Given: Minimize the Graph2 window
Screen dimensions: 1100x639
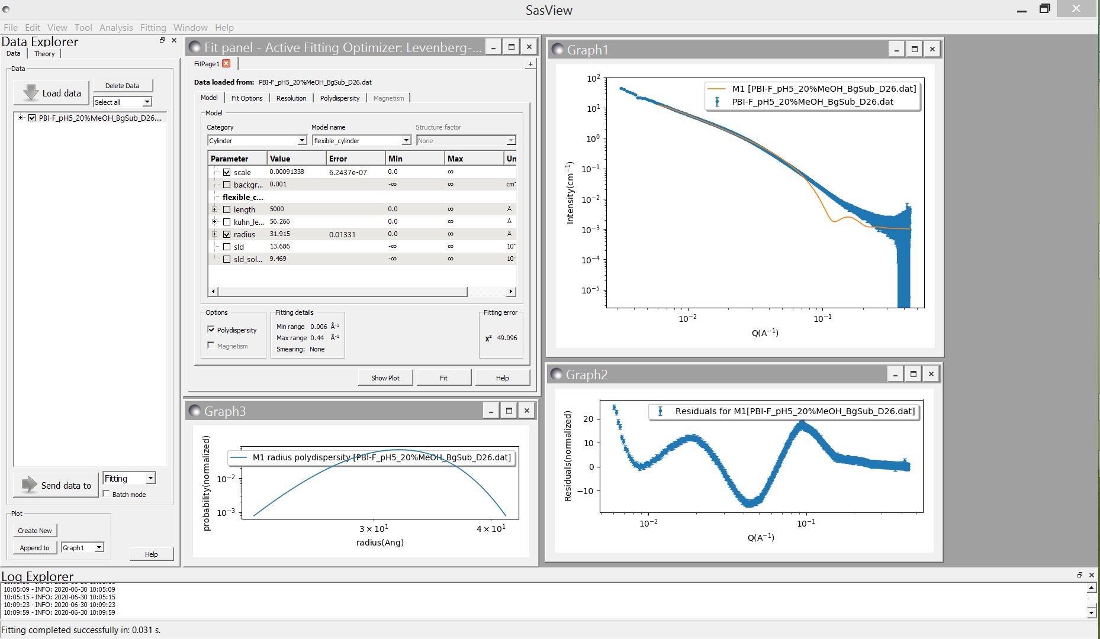Looking at the screenshot, I should (895, 374).
